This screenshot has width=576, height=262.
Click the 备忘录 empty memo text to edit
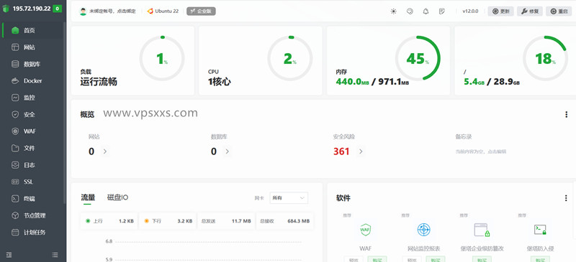point(481,151)
